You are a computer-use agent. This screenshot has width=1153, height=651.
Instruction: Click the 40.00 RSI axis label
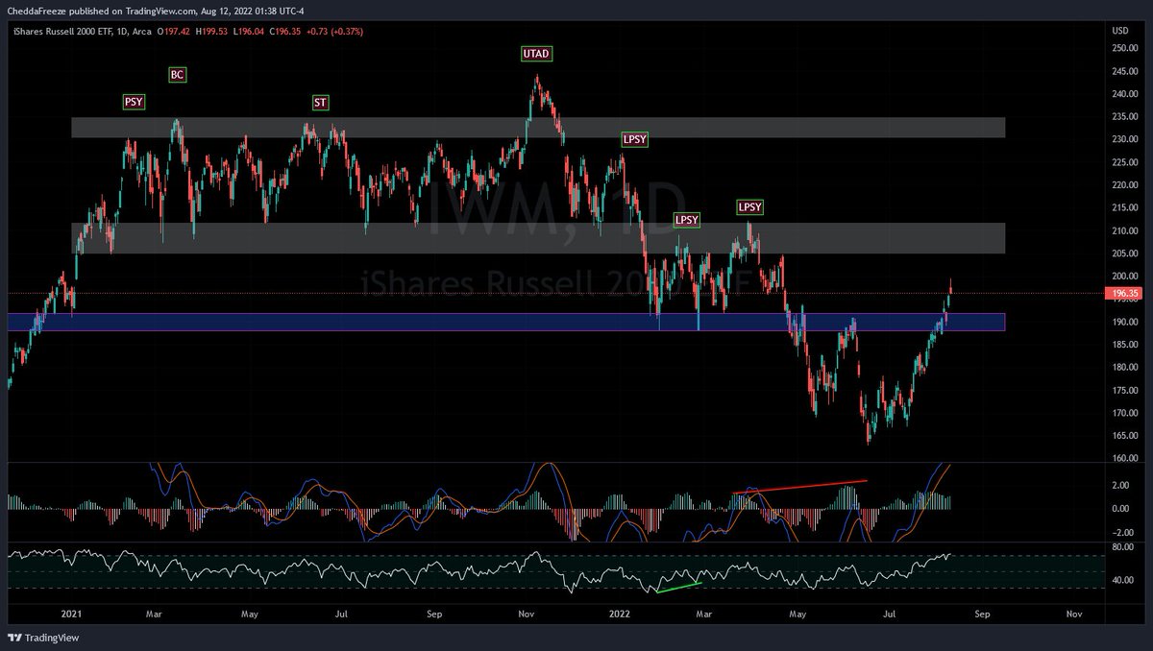coord(1122,581)
